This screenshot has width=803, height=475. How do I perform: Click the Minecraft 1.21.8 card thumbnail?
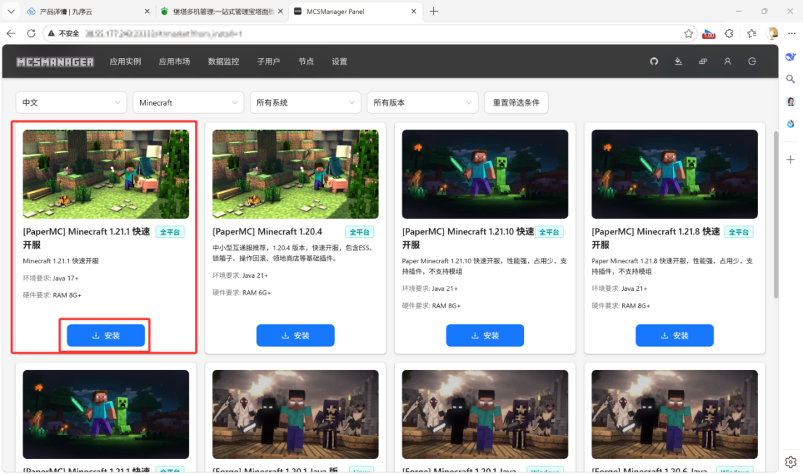coord(674,174)
